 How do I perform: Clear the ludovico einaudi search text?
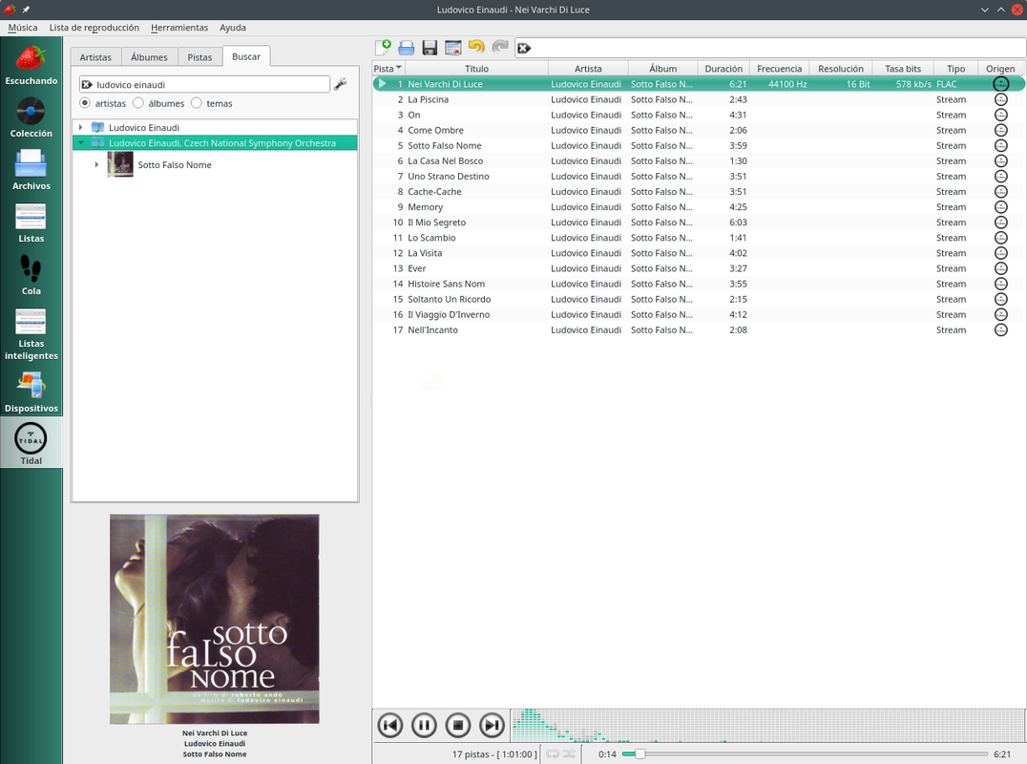coord(87,85)
